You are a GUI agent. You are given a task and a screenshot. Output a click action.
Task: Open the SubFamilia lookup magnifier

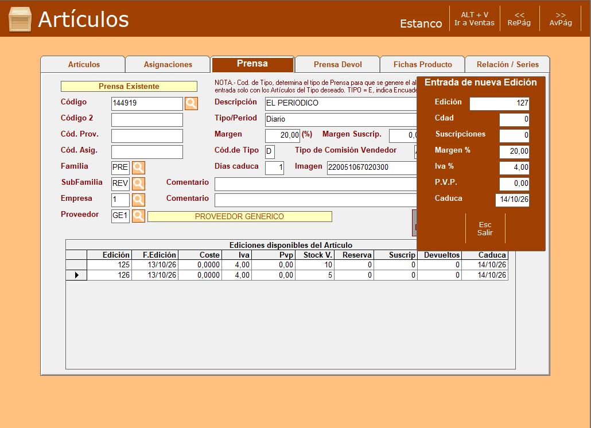(138, 184)
